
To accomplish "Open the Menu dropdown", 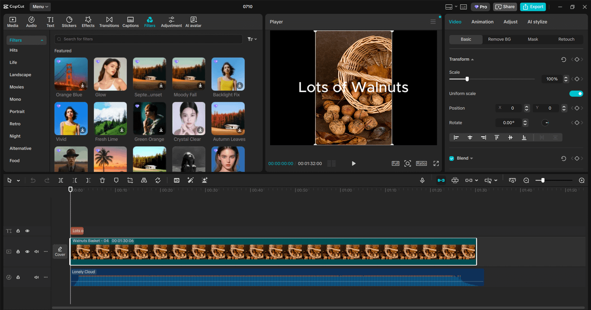I will [40, 6].
